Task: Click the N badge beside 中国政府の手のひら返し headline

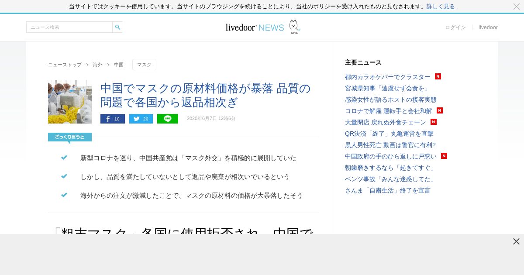Action: [444, 156]
